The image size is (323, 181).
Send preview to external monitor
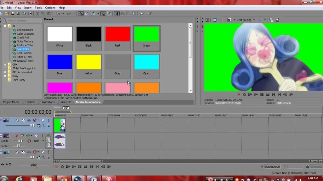coord(215,20)
